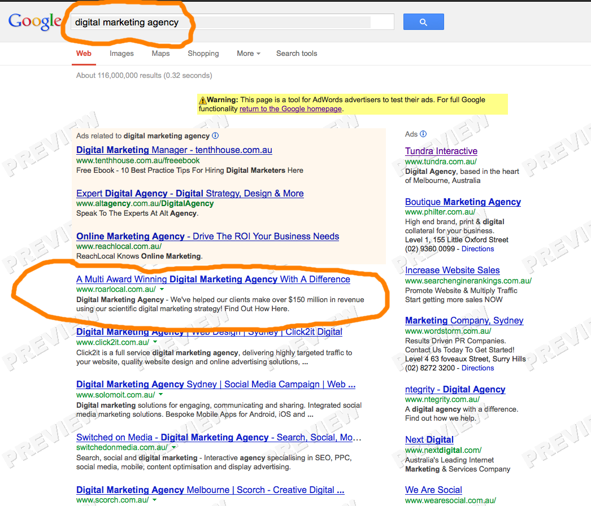Expand the dropdown arrow next to www.solomoit.com.au
This screenshot has height=506, width=591.
click(x=160, y=395)
